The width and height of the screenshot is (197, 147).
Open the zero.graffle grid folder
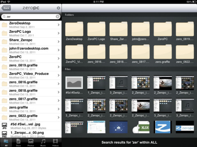click(x=163, y=54)
